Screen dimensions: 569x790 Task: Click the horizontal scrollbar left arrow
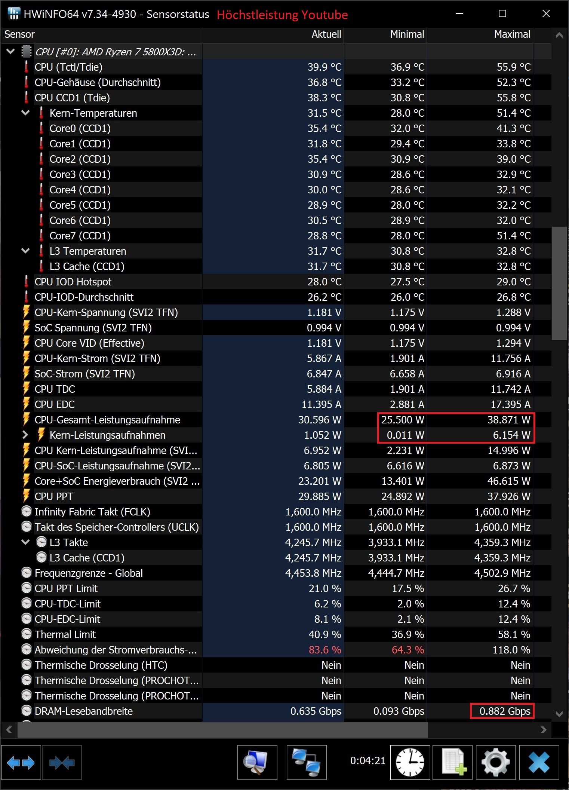(x=9, y=730)
